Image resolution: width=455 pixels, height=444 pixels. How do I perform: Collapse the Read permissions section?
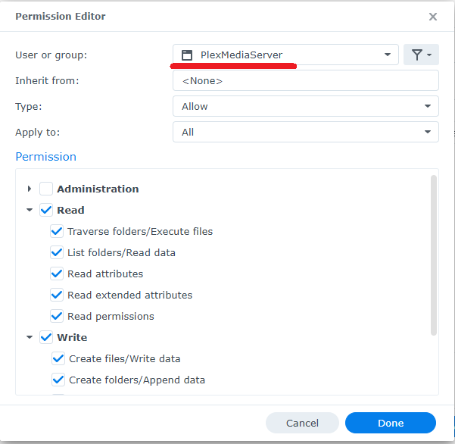click(x=30, y=210)
